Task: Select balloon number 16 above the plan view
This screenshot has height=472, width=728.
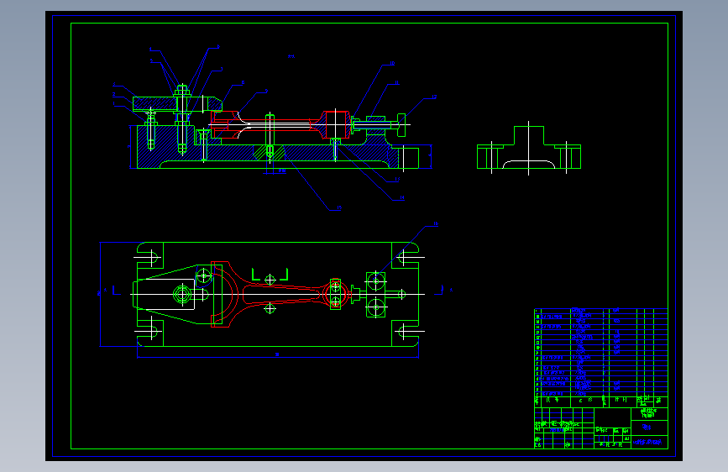Action: click(436, 224)
